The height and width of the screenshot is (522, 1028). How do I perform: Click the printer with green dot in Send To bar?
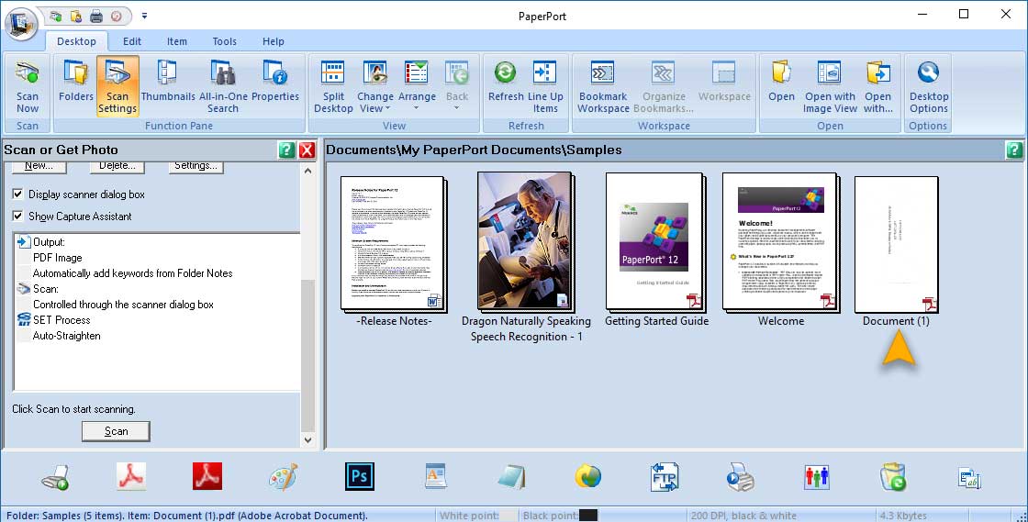55,477
